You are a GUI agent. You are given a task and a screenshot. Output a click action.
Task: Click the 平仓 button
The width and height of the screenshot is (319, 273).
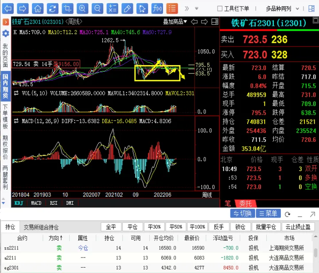[x=132, y=227]
